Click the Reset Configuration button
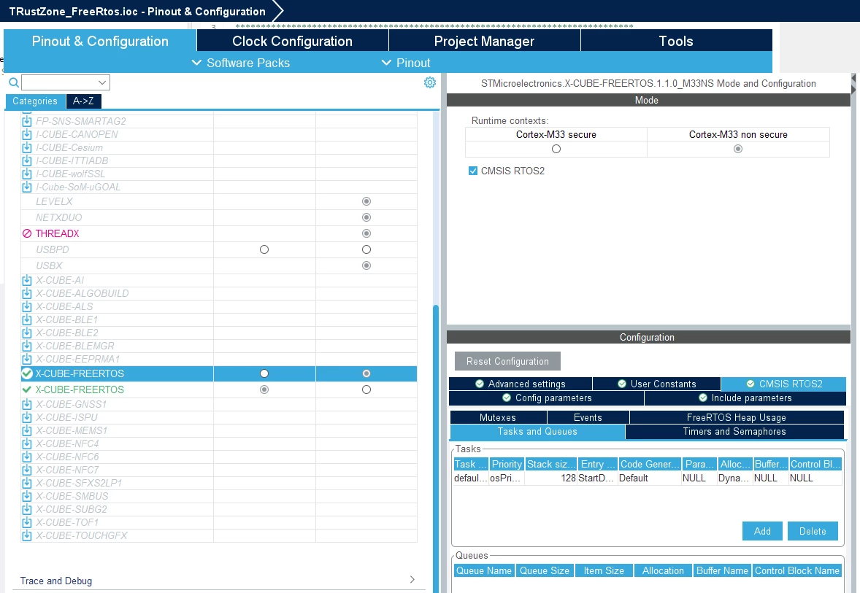 (x=507, y=361)
